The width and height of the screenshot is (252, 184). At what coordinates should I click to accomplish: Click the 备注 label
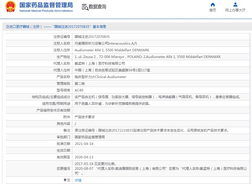[x=67, y=130]
